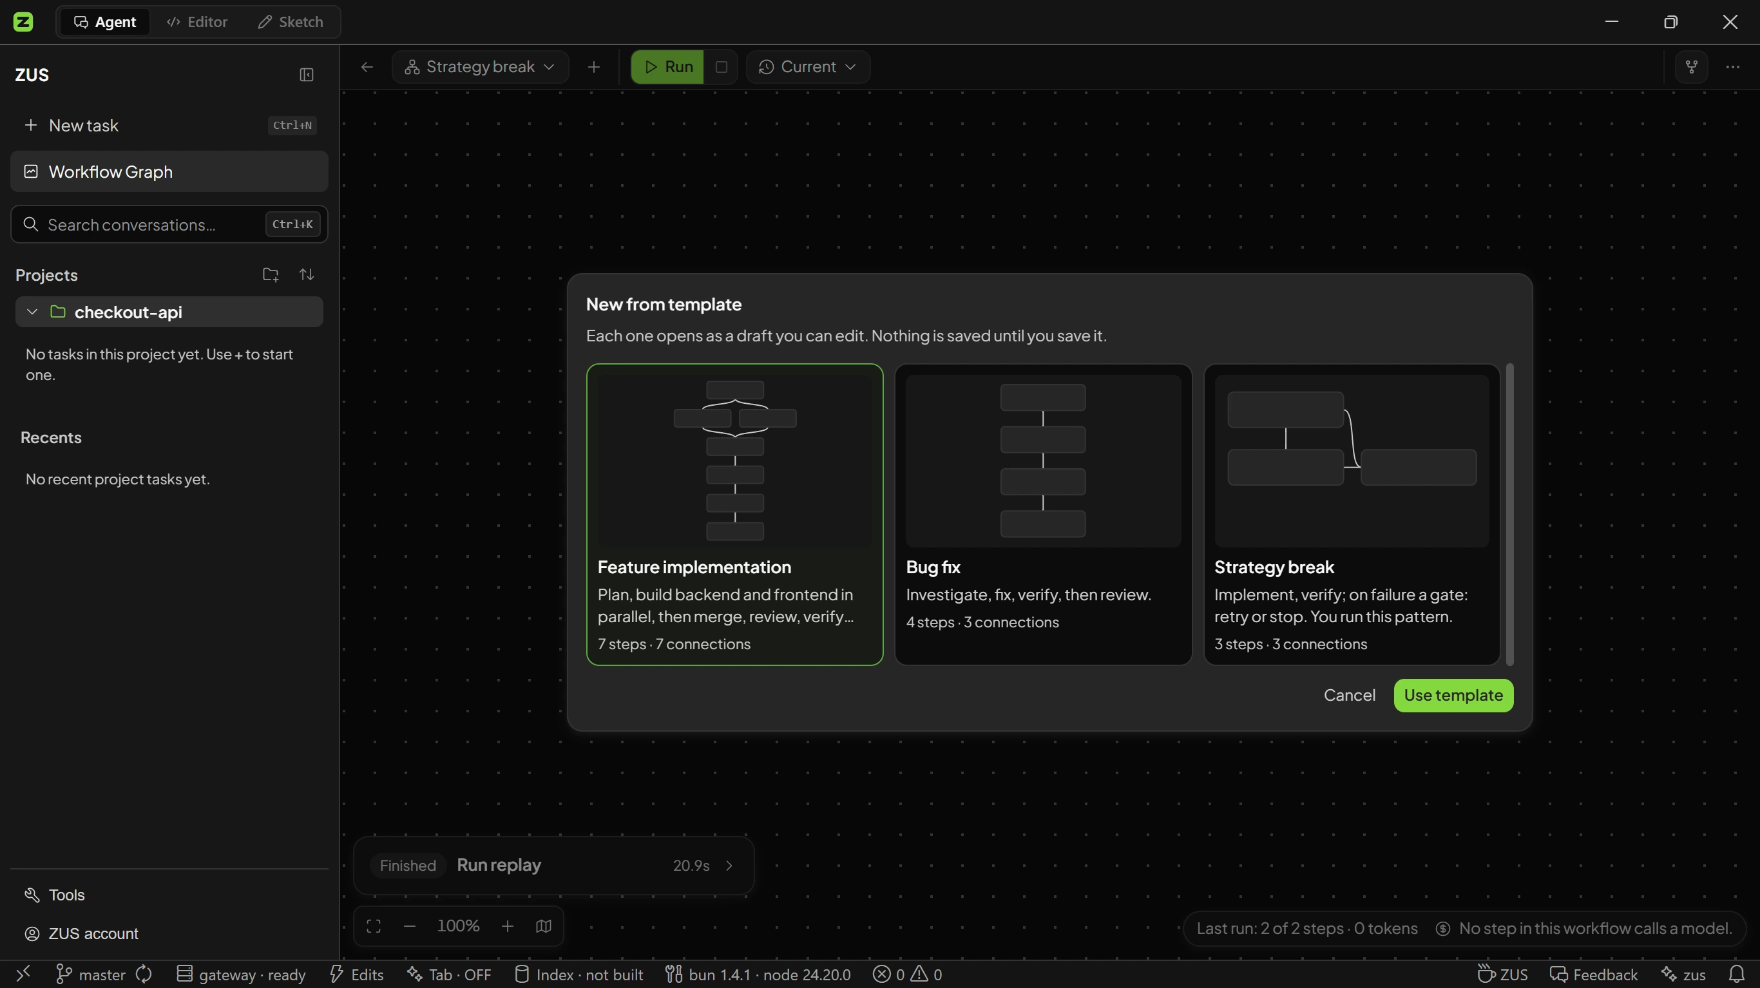The height and width of the screenshot is (988, 1760).
Task: Fit the canvas to view icon
Action: (x=374, y=927)
